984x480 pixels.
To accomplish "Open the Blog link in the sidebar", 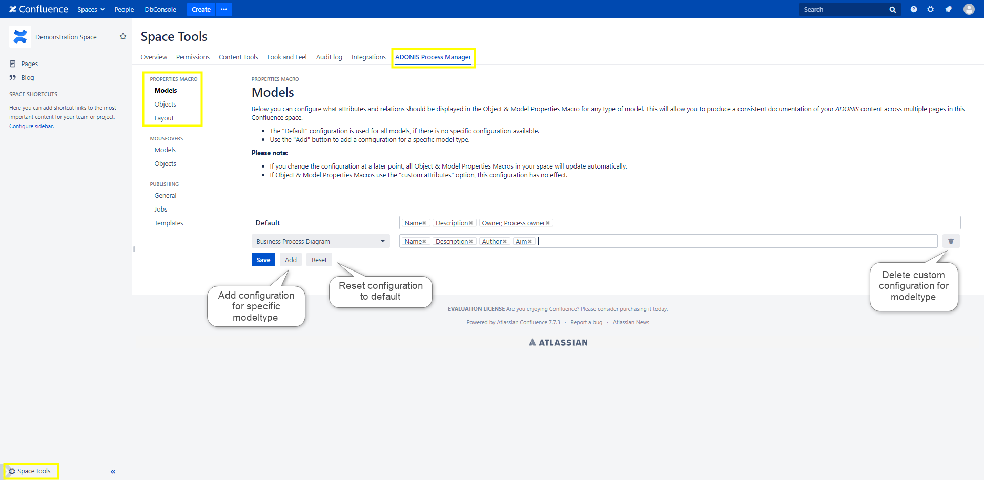I will 28,78.
